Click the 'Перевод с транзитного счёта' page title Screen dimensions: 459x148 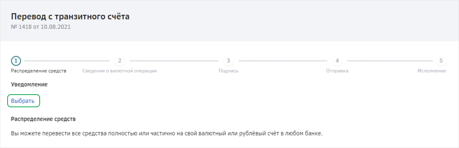pyautogui.click(x=70, y=17)
